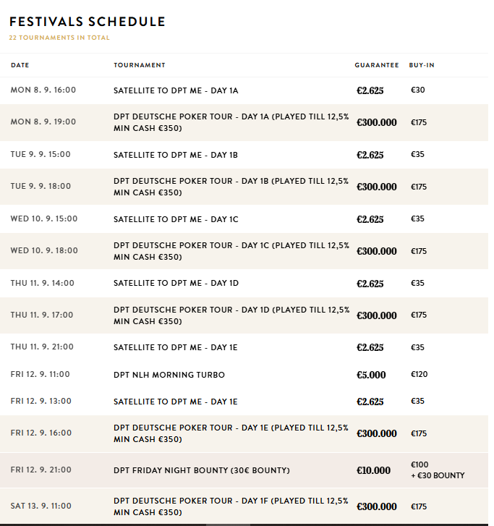Select Satellite to DPT ME - Day 1C
The image size is (494, 526).
pyautogui.click(x=176, y=219)
